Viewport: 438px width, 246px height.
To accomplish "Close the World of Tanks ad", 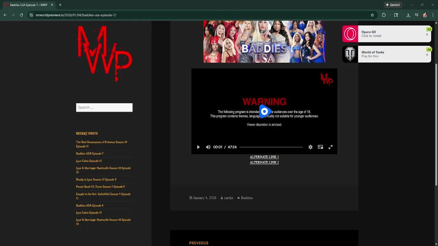I will [427, 55].
